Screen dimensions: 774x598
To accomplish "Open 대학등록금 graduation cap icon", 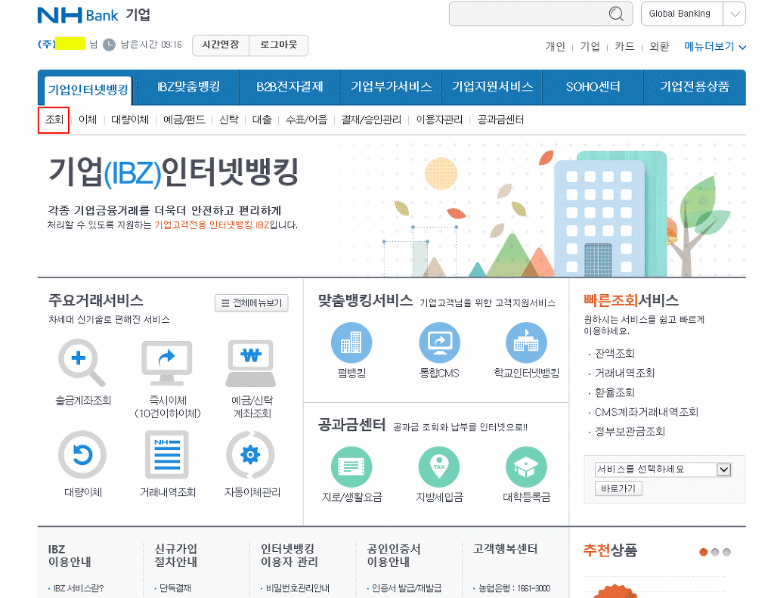I will pyautogui.click(x=526, y=467).
